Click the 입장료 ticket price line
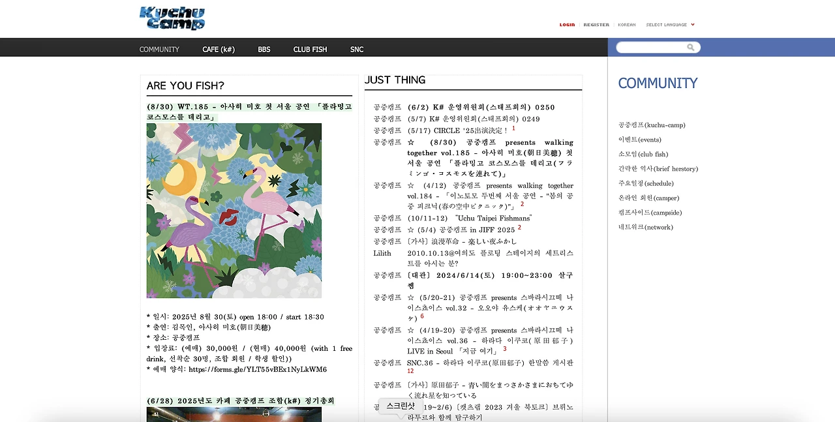Image resolution: width=835 pixels, height=422 pixels. (249, 354)
